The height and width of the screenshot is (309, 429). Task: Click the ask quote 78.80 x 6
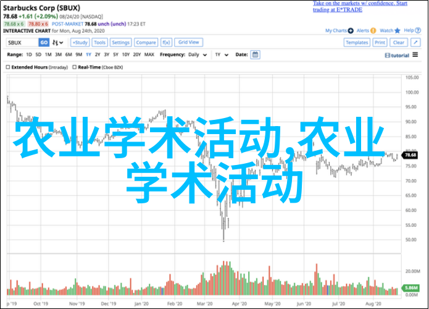click(x=38, y=24)
